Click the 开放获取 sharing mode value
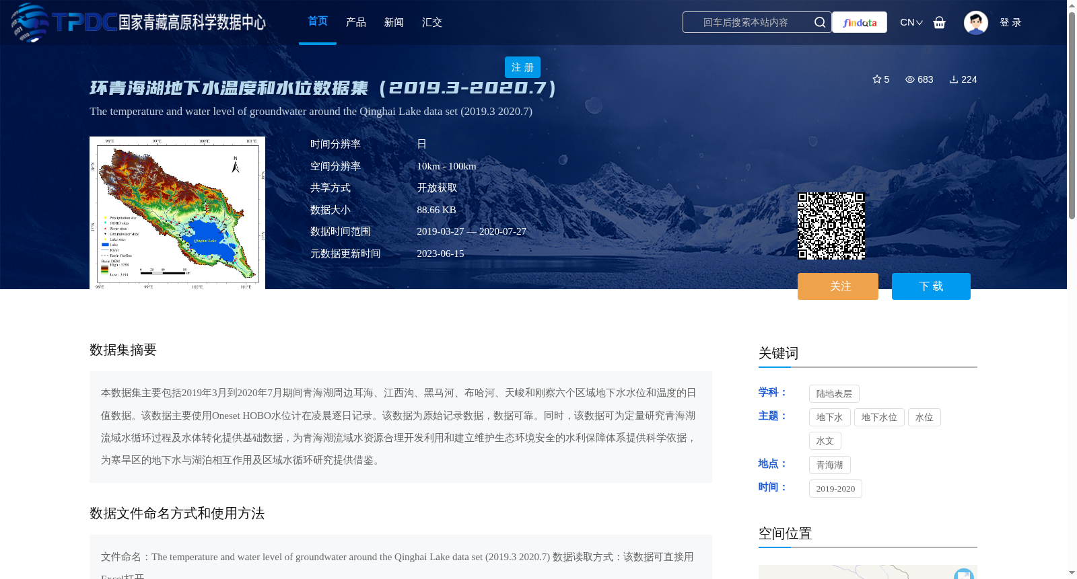The width and height of the screenshot is (1077, 579). (437, 188)
